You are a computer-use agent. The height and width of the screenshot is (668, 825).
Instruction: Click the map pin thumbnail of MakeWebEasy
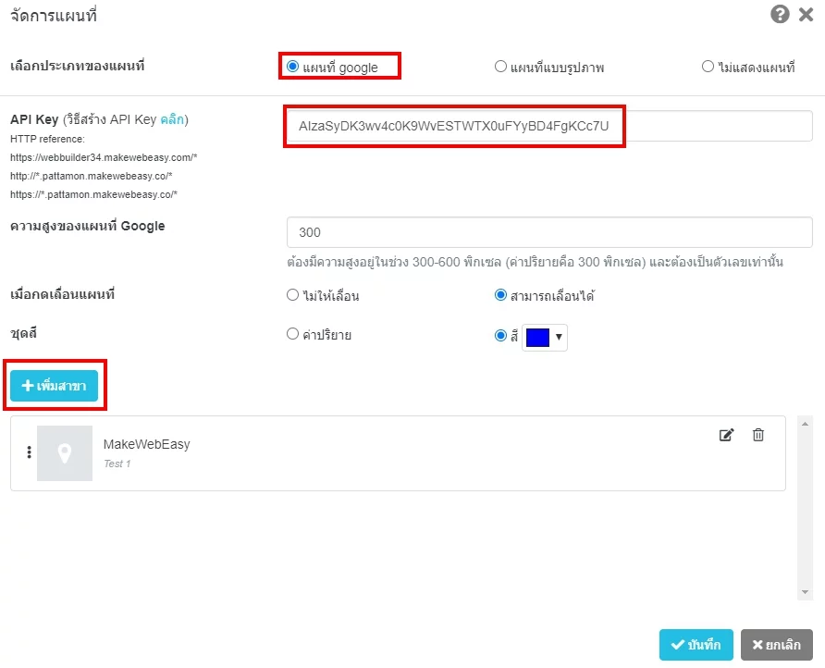pos(65,453)
